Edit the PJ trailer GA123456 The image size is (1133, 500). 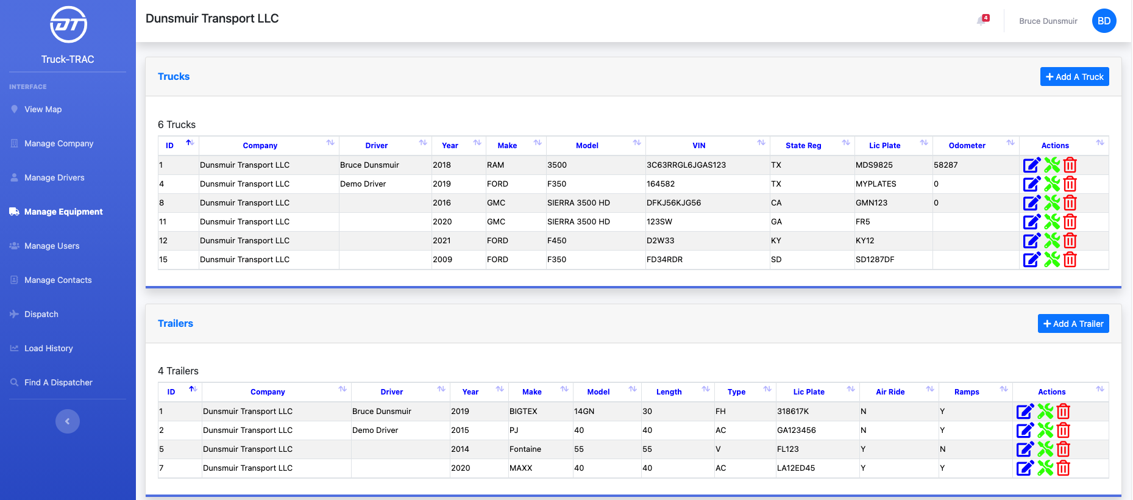(1025, 430)
